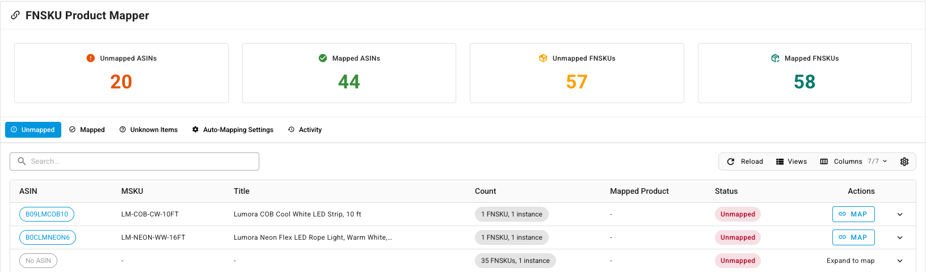Sort by the Count column header

click(486, 191)
